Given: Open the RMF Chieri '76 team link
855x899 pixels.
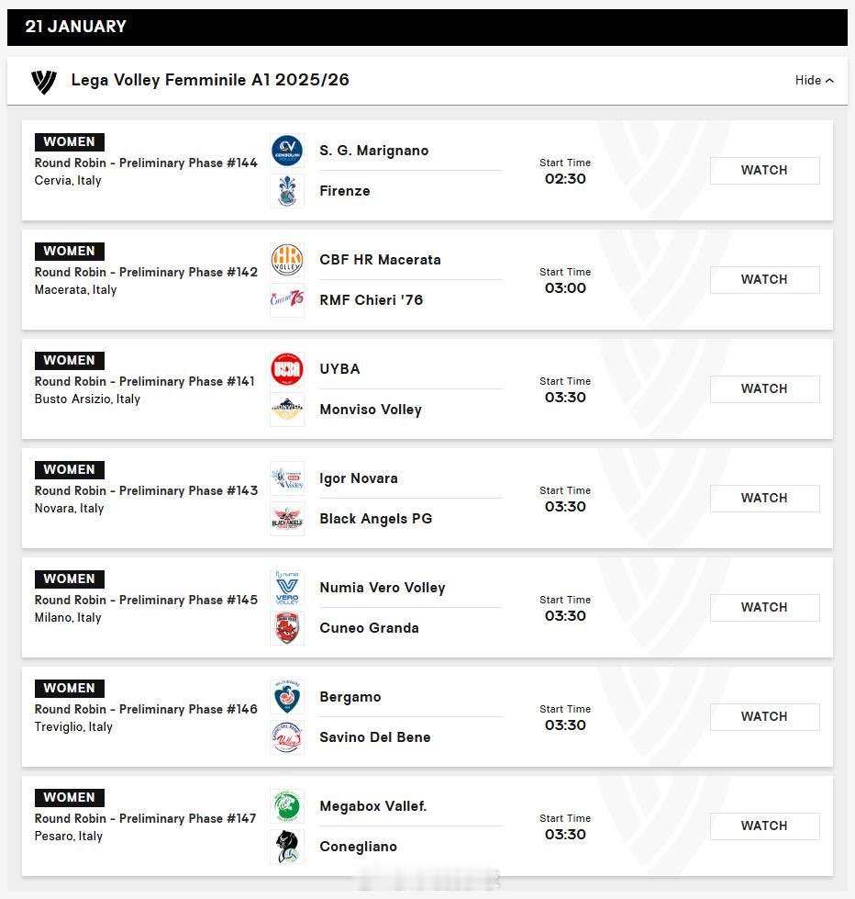Looking at the screenshot, I should point(372,300).
